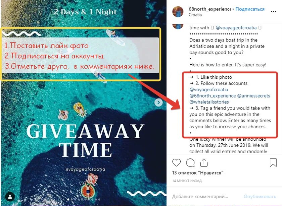Click Опубликовать to post comment
Screen dimensions: 282x206
point(260,197)
